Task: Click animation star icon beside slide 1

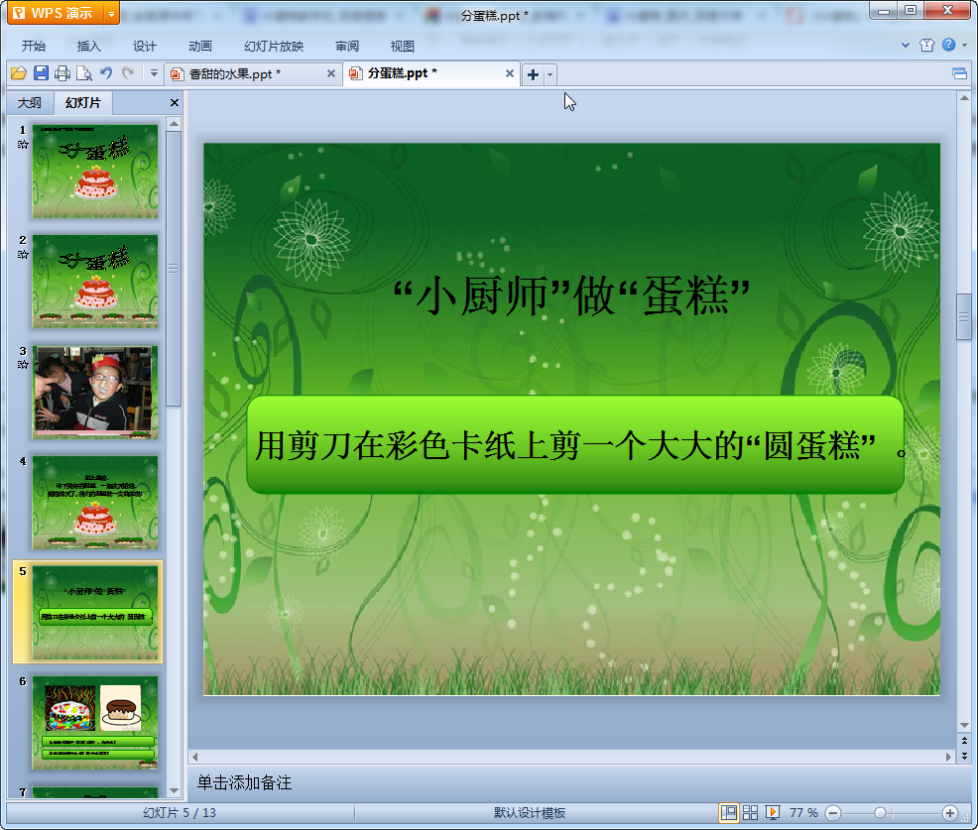Action: tap(23, 145)
